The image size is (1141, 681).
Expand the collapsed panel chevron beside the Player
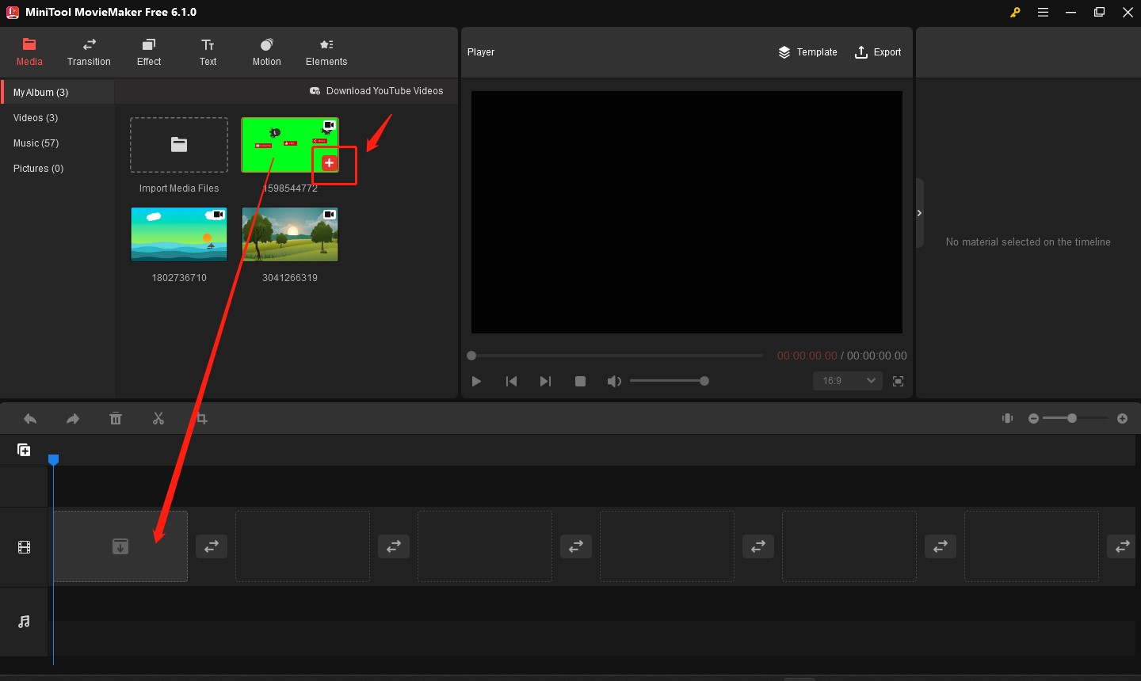[x=919, y=212]
